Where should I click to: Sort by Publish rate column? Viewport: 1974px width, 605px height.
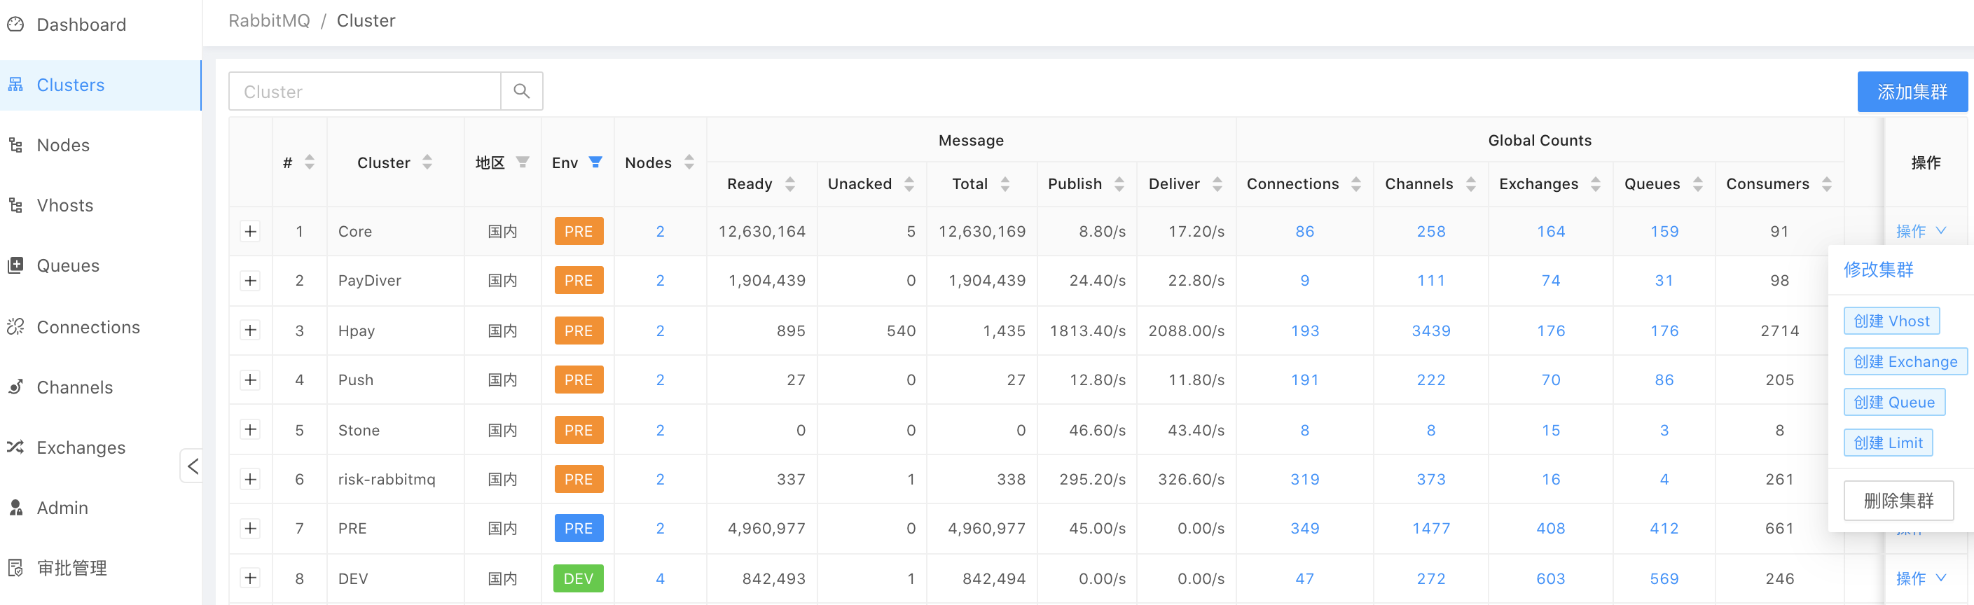[x=1119, y=183]
